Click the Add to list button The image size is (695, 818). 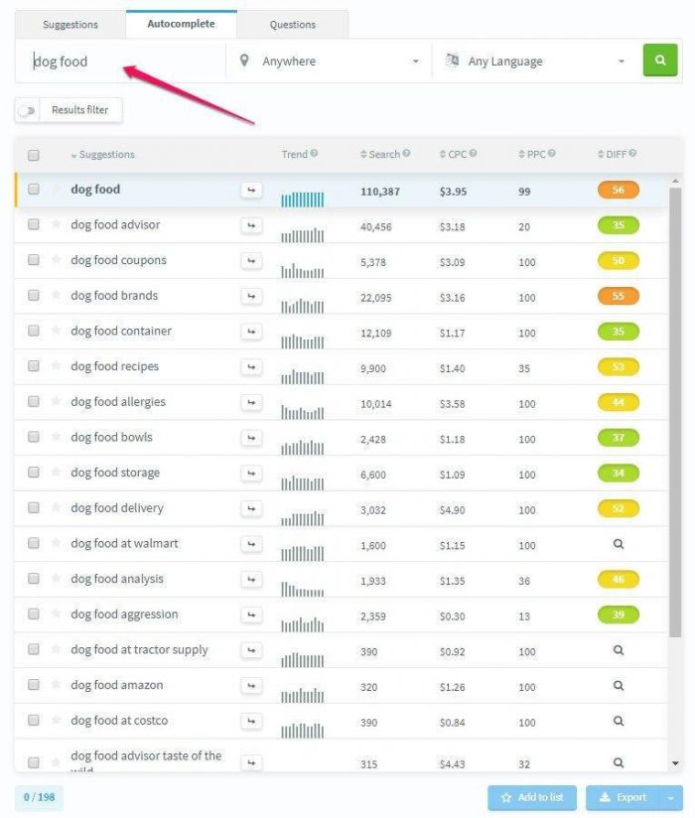click(532, 798)
